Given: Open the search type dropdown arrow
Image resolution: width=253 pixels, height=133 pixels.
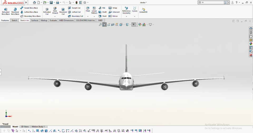Looking at the screenshot, I should click(229, 3).
